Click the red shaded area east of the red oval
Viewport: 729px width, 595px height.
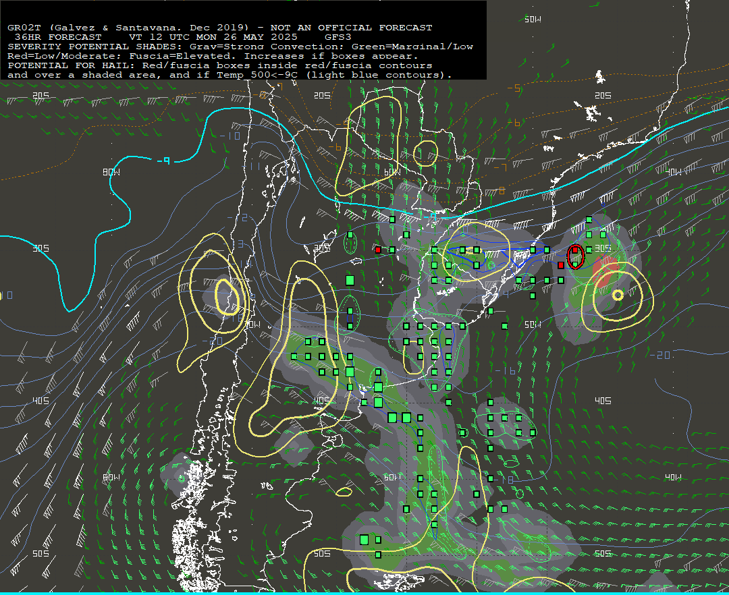tap(605, 272)
